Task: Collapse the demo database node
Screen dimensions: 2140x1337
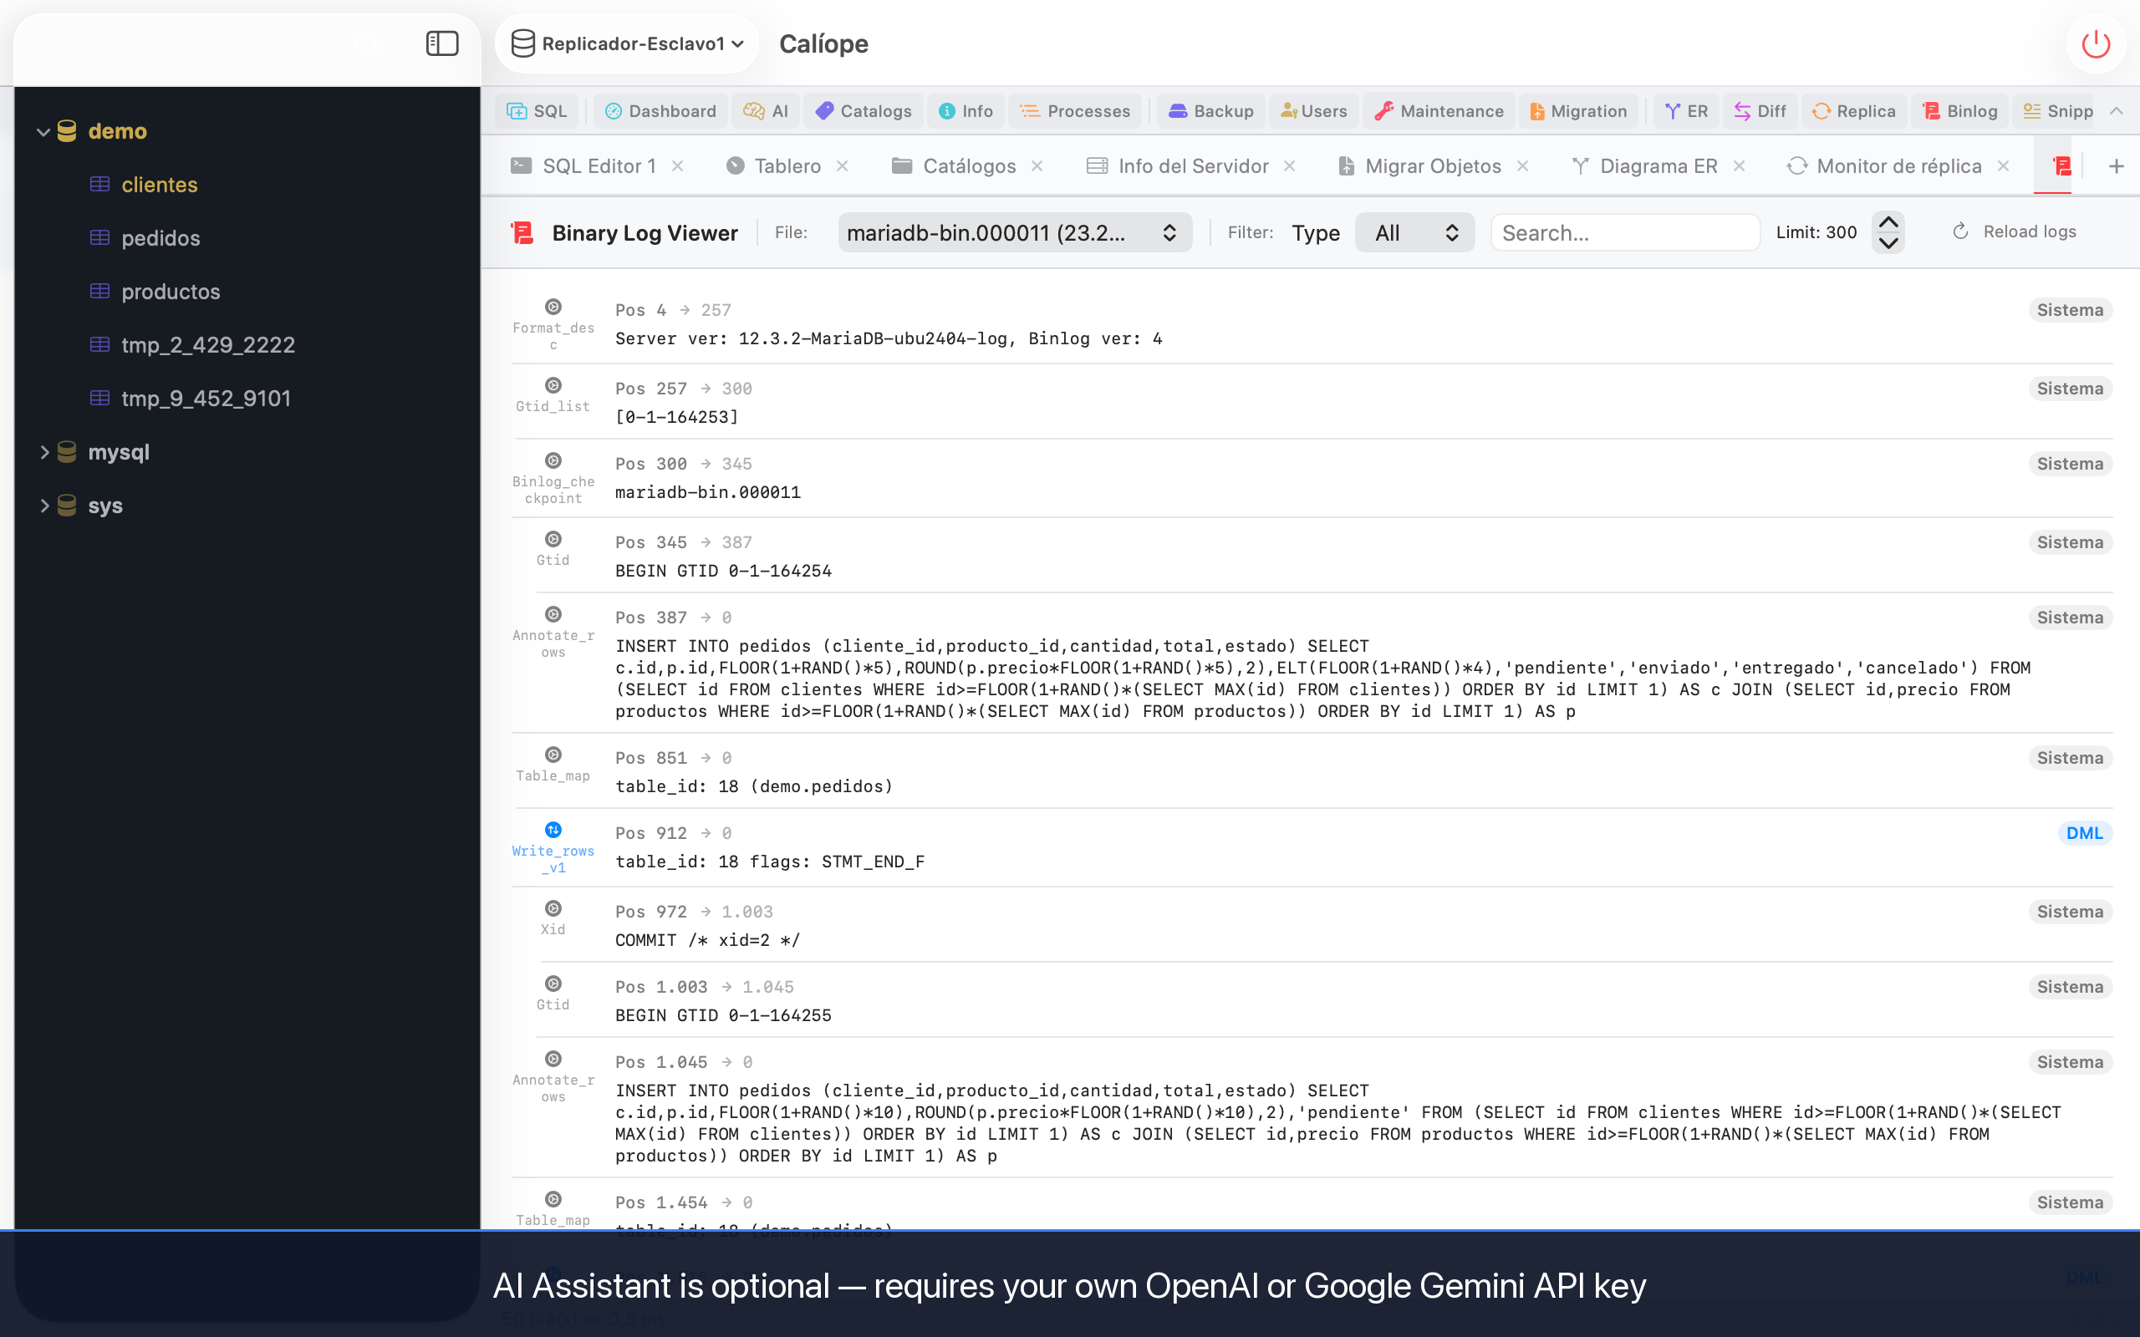Action: click(x=43, y=132)
